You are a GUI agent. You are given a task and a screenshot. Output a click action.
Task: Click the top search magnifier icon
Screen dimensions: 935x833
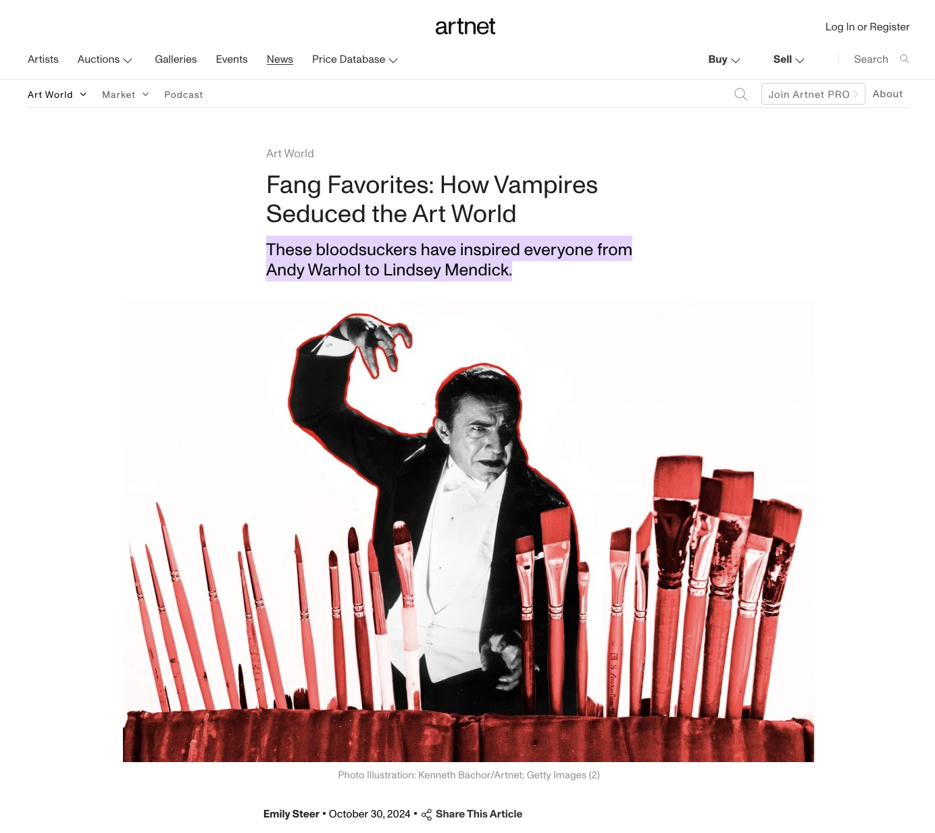tap(905, 59)
